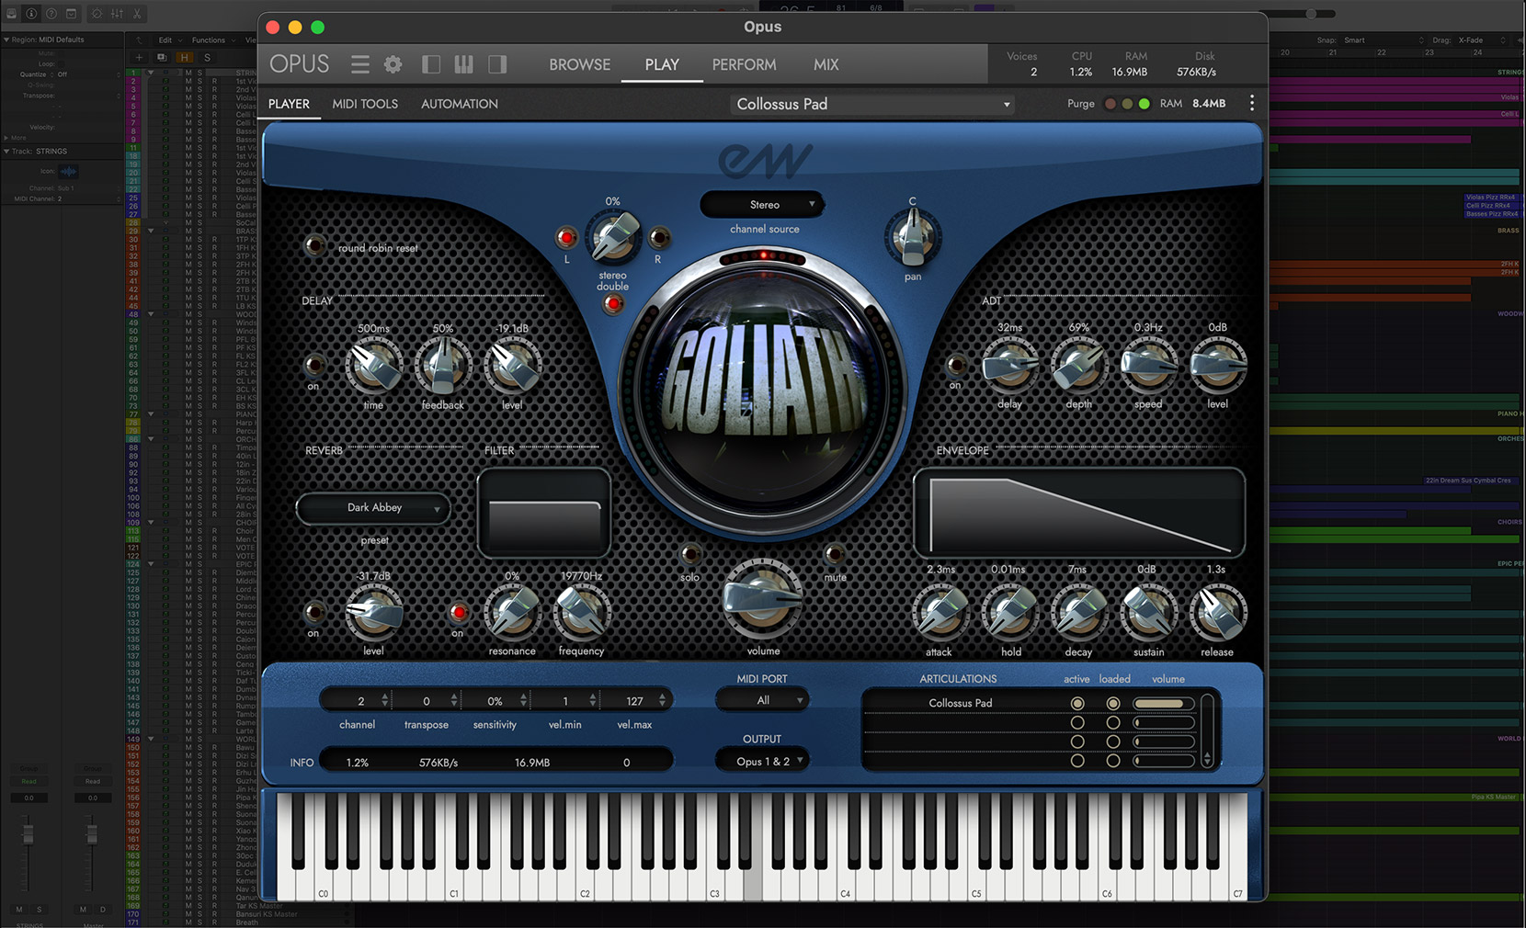
Task: Select the Collossus Pad active radio button
Action: pos(1077,704)
